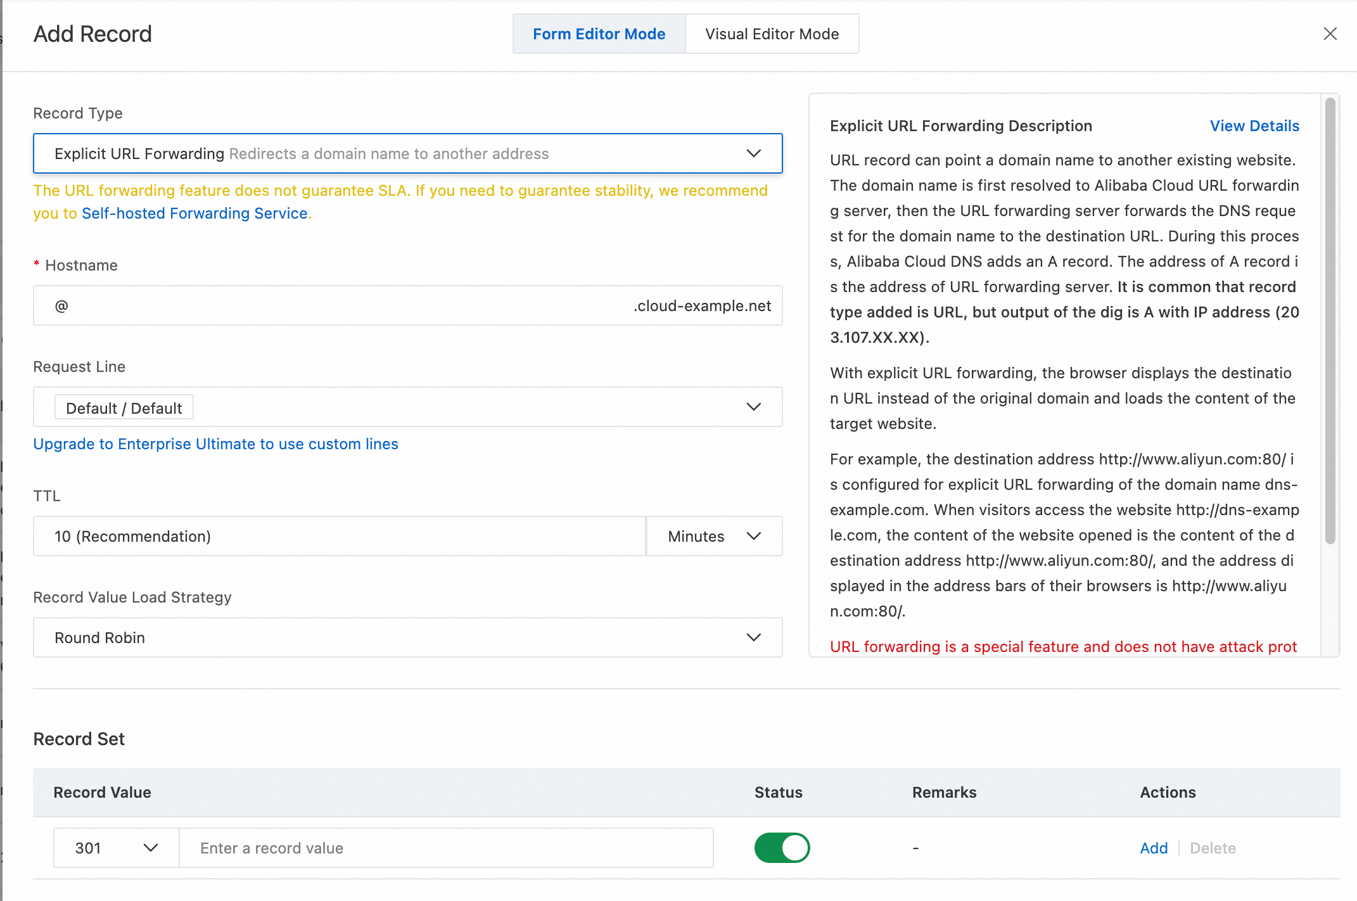
Task: Expand the Request Line dropdown
Action: 407,407
